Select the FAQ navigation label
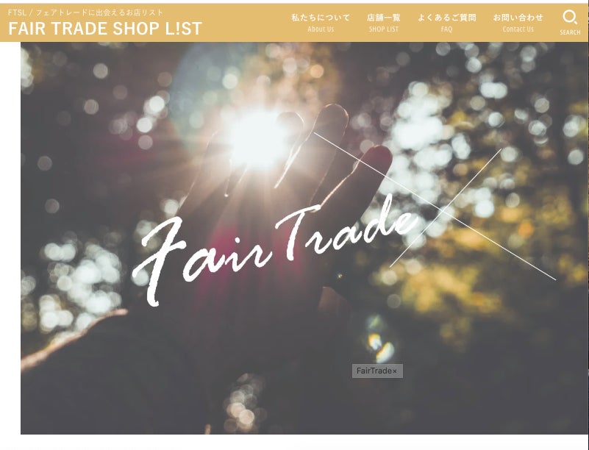This screenshot has height=450, width=589. point(446,29)
